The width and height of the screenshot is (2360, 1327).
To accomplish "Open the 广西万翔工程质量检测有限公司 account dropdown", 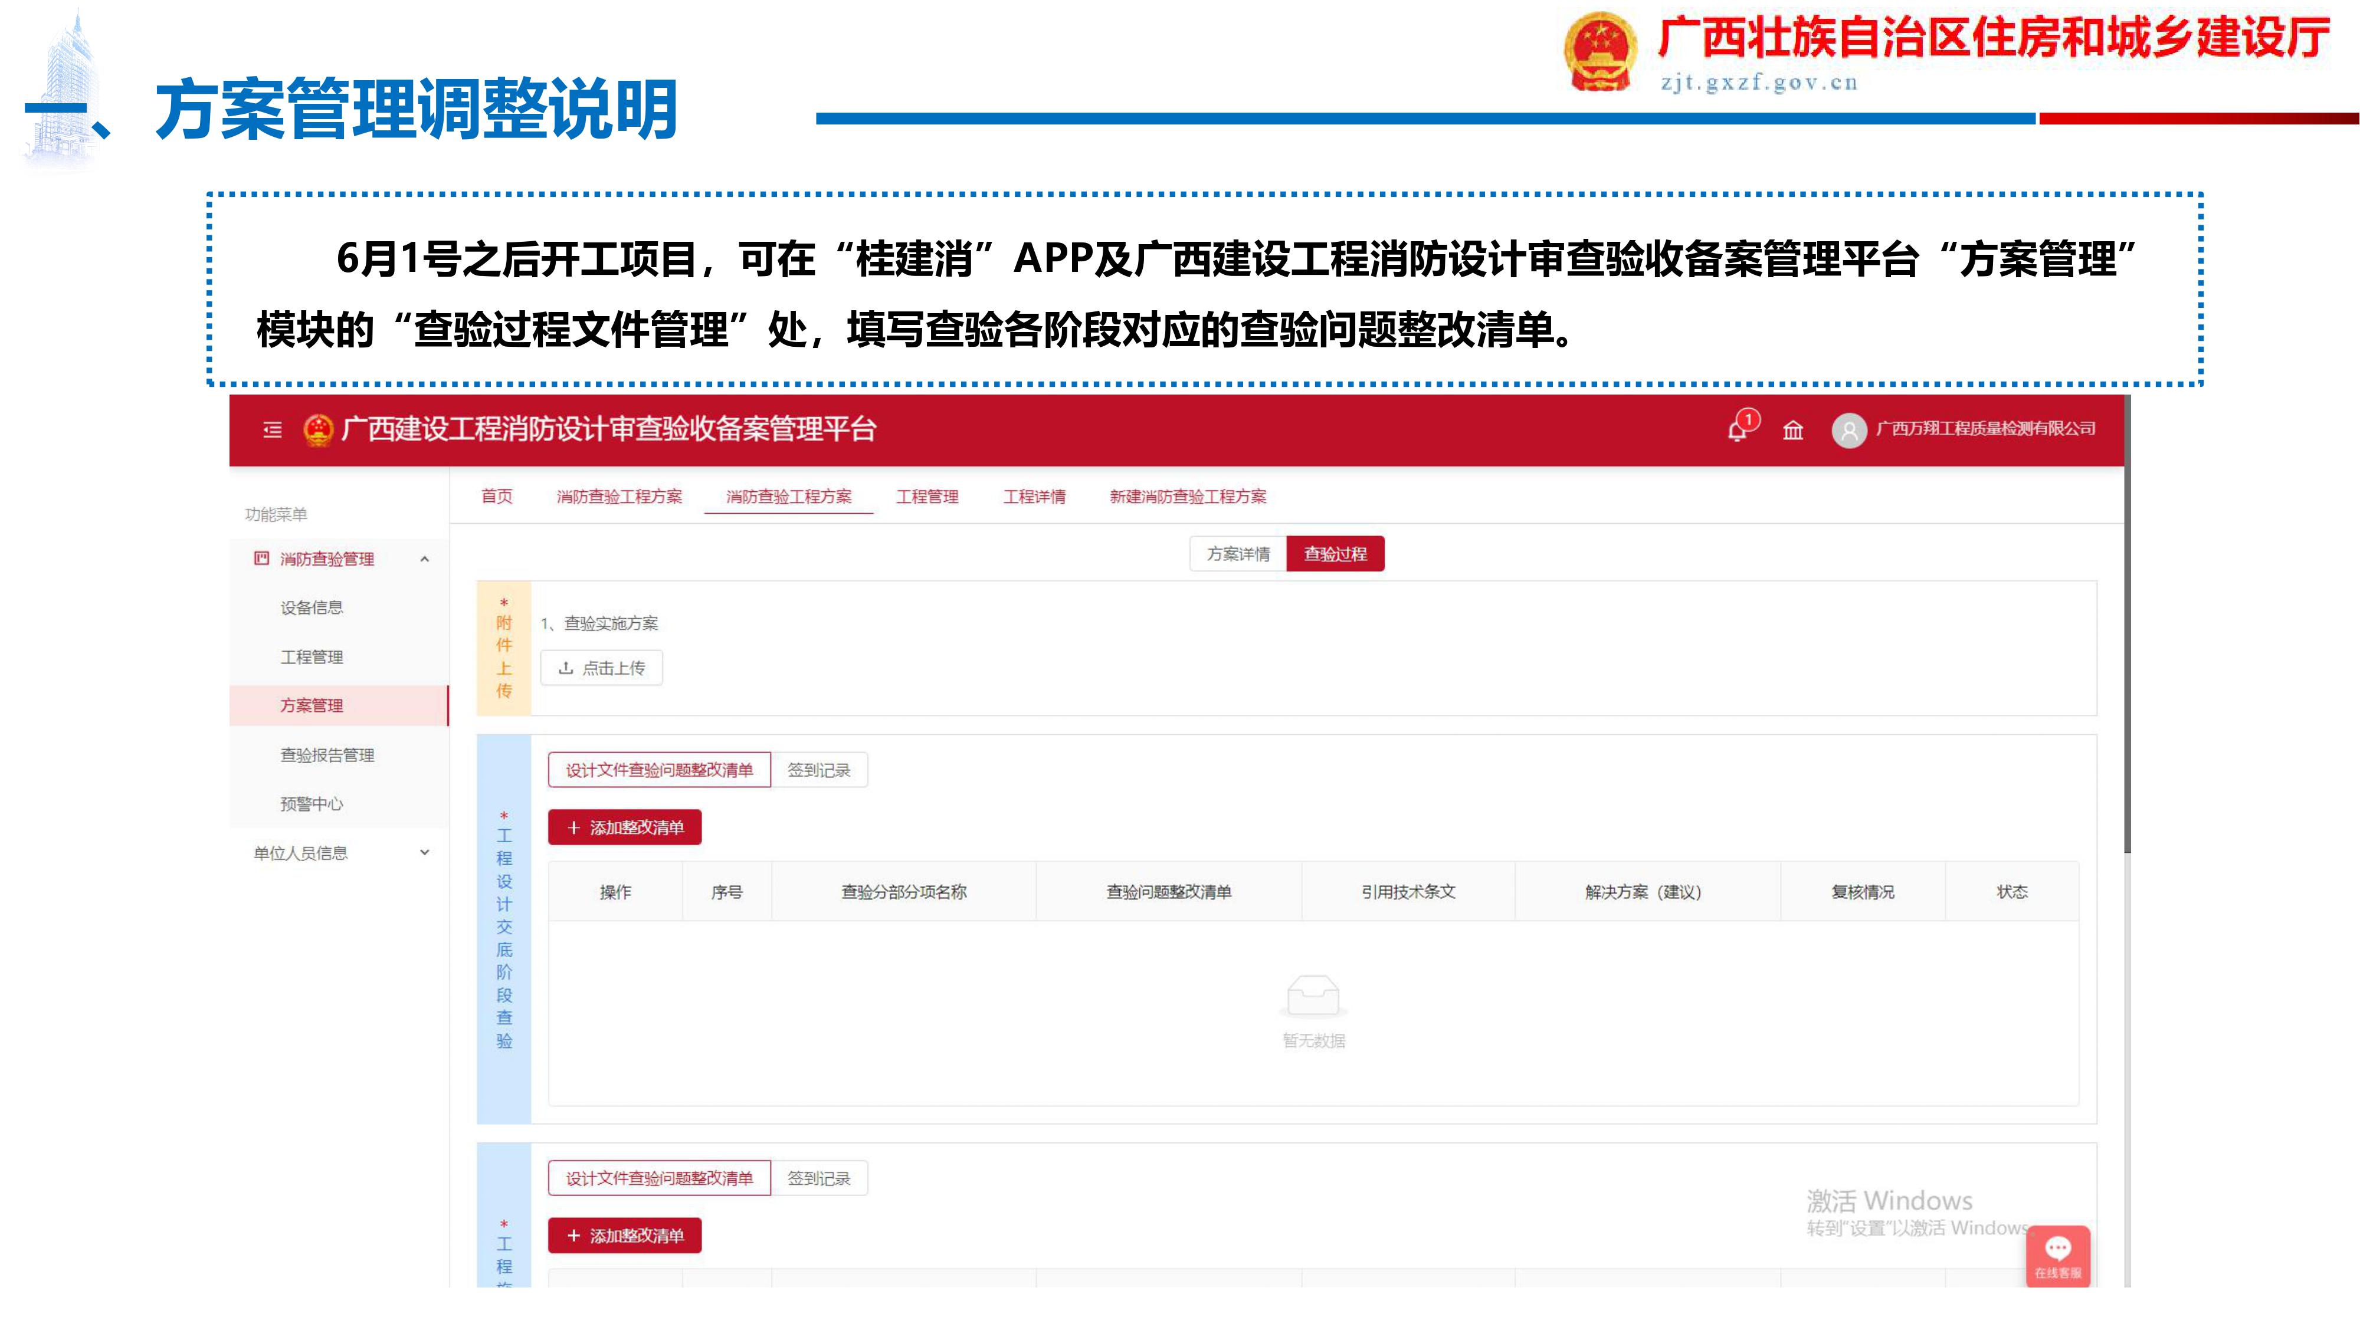I will [1985, 429].
